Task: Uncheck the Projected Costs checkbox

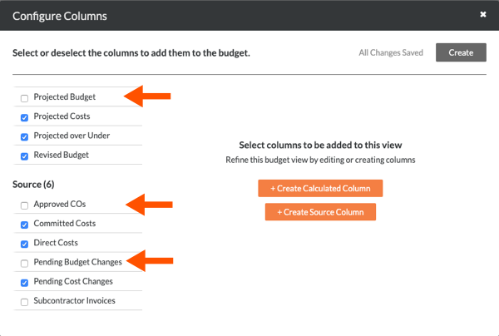Action: click(24, 117)
